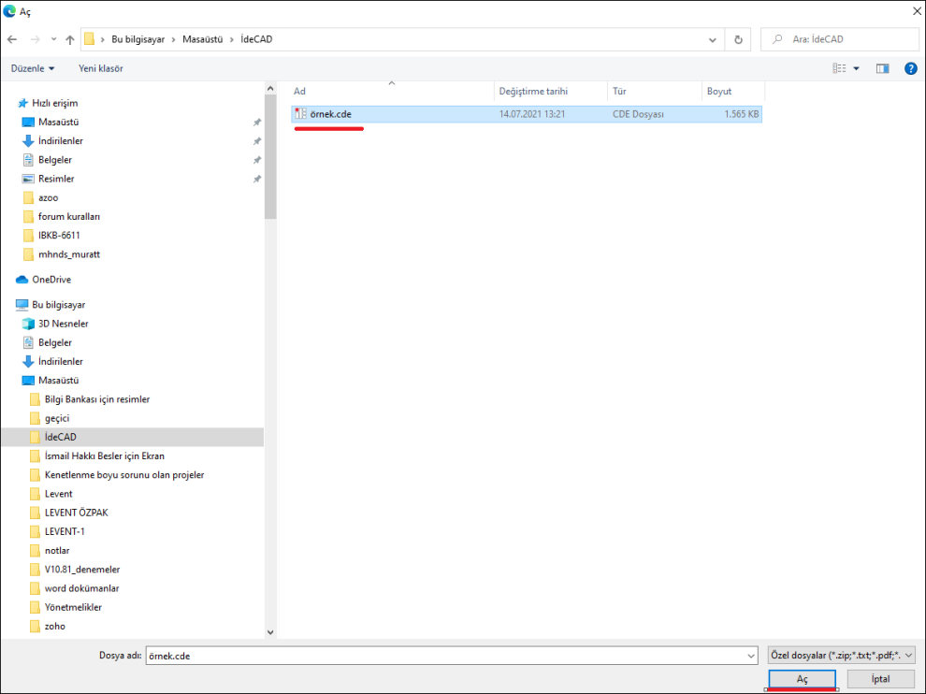Go back using the Back arrow
Image resolution: width=926 pixels, height=694 pixels.
(12, 39)
